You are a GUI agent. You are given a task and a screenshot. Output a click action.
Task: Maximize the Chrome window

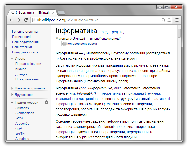click(x=167, y=7)
